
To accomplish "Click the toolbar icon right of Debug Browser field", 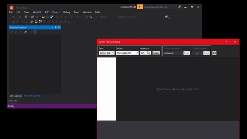I will [x=166, y=17].
